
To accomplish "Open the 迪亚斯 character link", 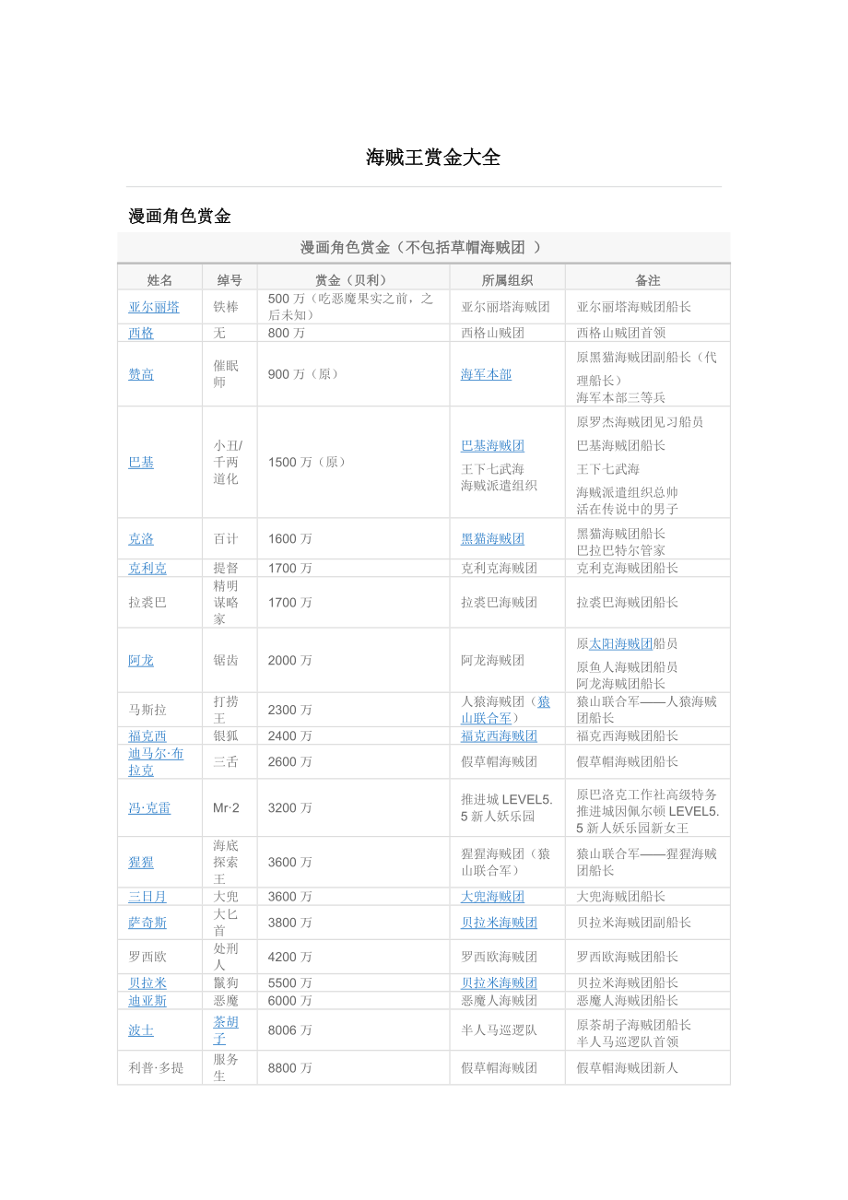I will (x=147, y=1001).
